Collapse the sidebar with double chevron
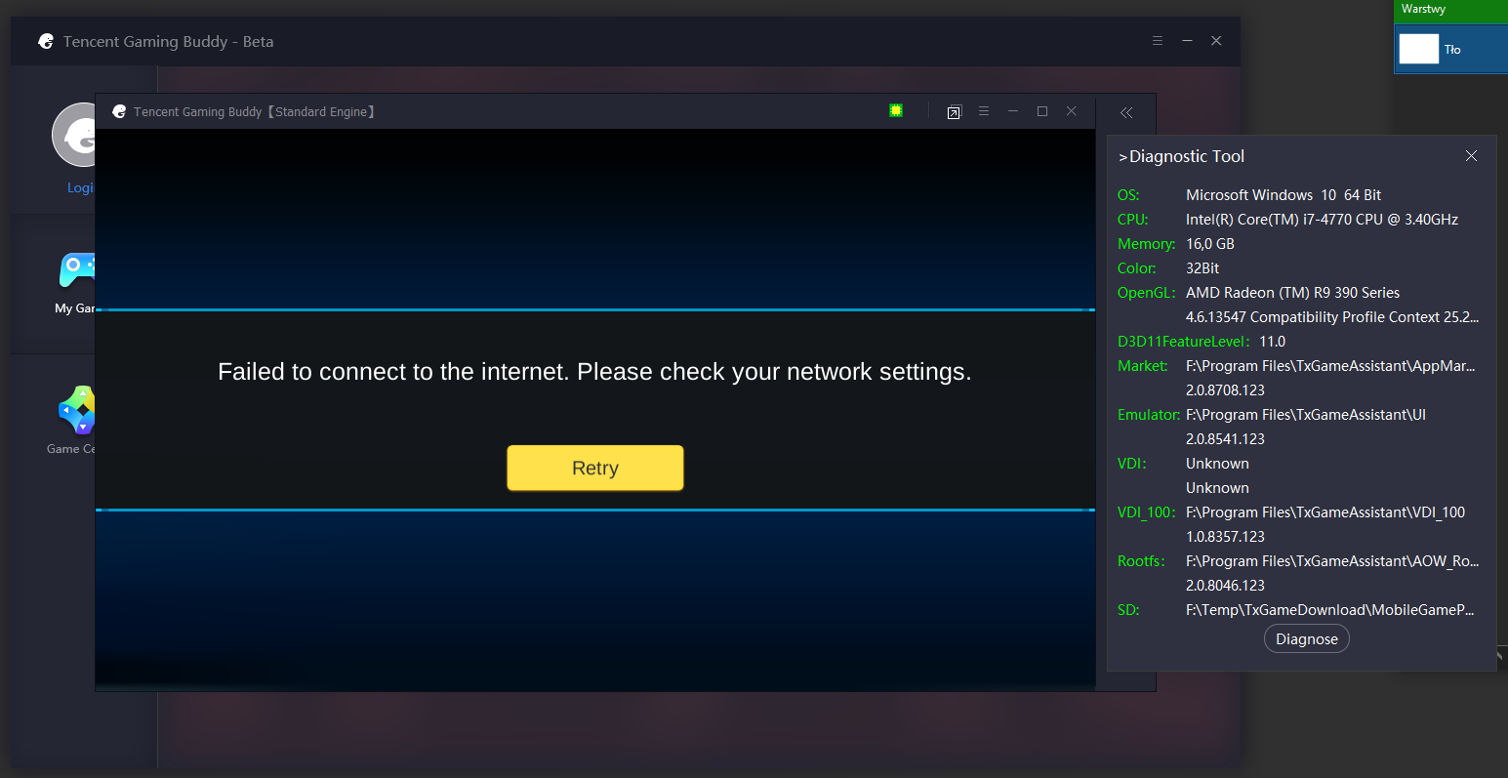 pos(1126,112)
